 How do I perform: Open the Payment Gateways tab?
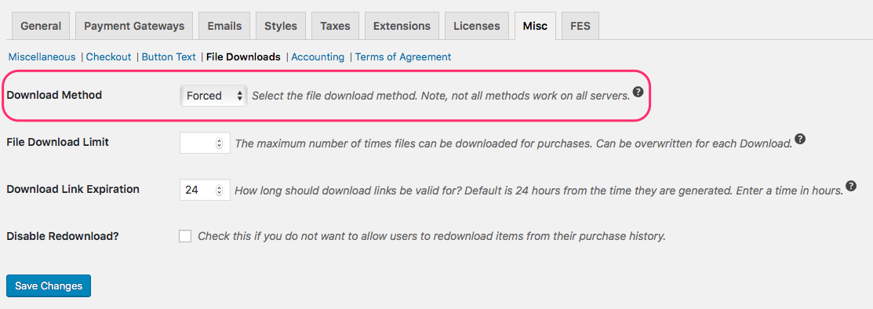pos(134,26)
